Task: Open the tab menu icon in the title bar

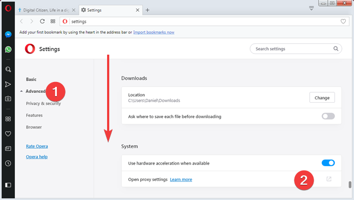Action: click(311, 8)
